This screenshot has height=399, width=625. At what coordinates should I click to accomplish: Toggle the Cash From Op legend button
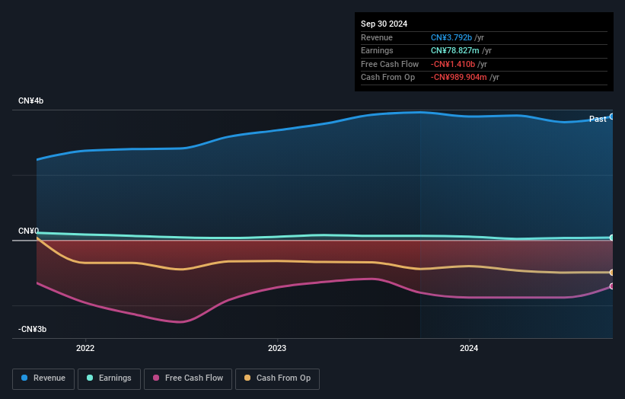coord(277,378)
